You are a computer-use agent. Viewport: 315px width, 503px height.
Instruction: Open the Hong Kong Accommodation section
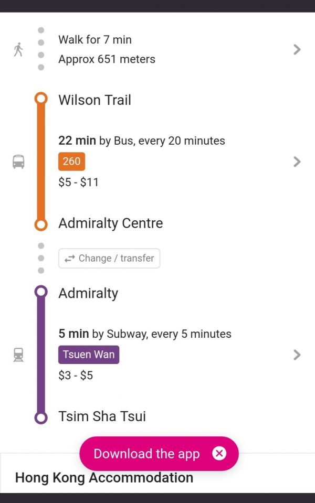(x=104, y=478)
